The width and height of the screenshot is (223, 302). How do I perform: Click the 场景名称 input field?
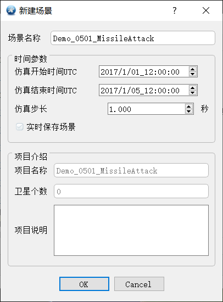pos(133,38)
